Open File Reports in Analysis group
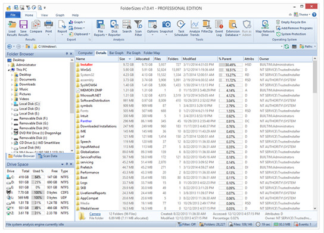Viewport: 324px width, 233px height. pyautogui.click(x=101, y=29)
